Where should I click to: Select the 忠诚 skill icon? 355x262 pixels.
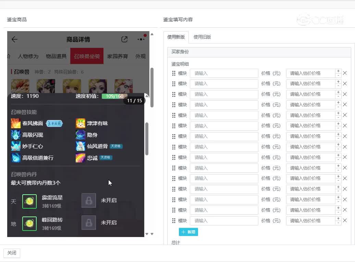click(x=81, y=158)
